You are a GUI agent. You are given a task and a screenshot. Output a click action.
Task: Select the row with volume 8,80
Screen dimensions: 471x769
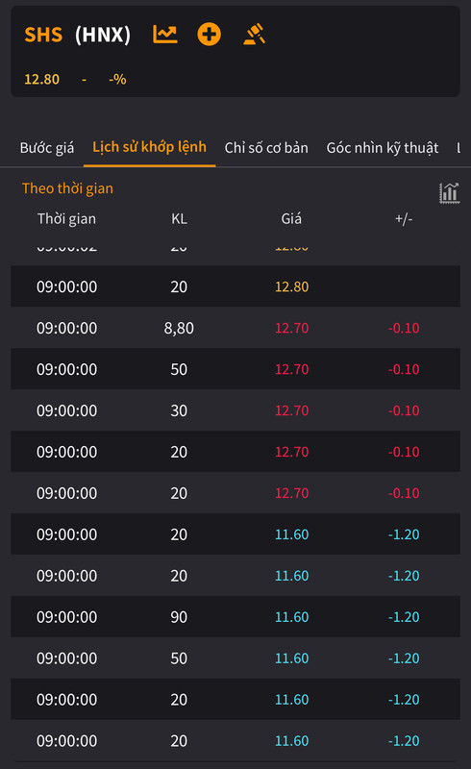click(x=235, y=328)
